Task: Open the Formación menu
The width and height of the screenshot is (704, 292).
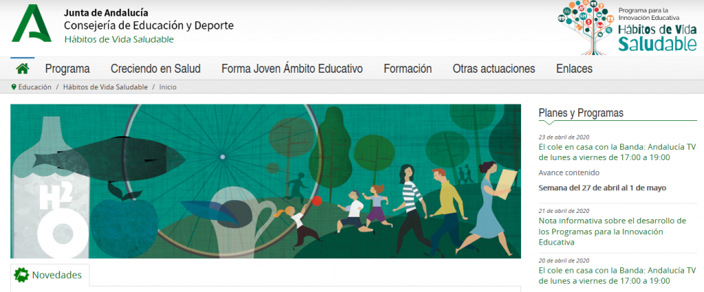Action: coord(408,69)
